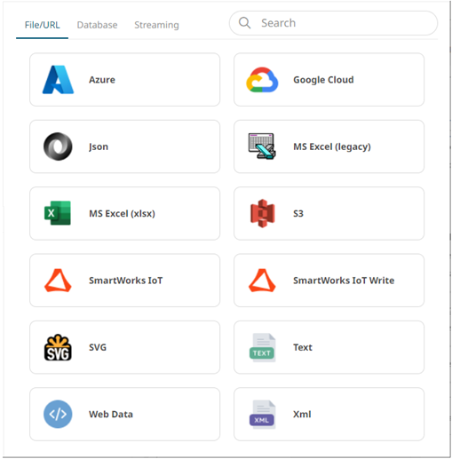Switch to the Database tab
The width and height of the screenshot is (452, 459).
[97, 25]
